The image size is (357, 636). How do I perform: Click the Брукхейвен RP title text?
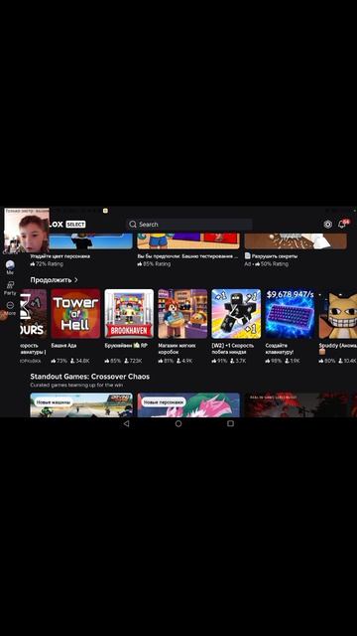pos(126,346)
